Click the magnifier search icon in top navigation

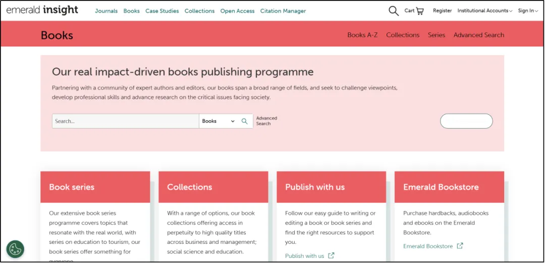[x=394, y=11]
